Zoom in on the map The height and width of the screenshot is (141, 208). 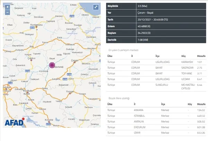(x=7, y=7)
